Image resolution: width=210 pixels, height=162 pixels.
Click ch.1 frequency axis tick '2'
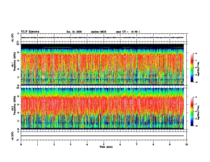pos(19,77)
